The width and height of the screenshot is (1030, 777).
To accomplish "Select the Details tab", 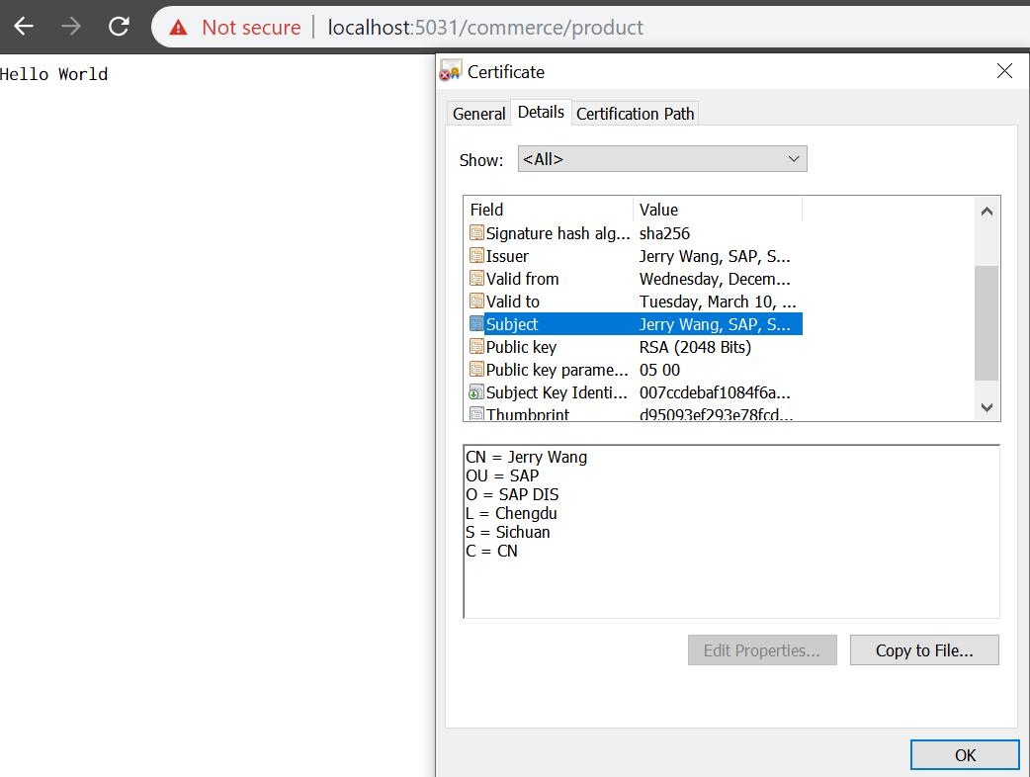I will (541, 113).
